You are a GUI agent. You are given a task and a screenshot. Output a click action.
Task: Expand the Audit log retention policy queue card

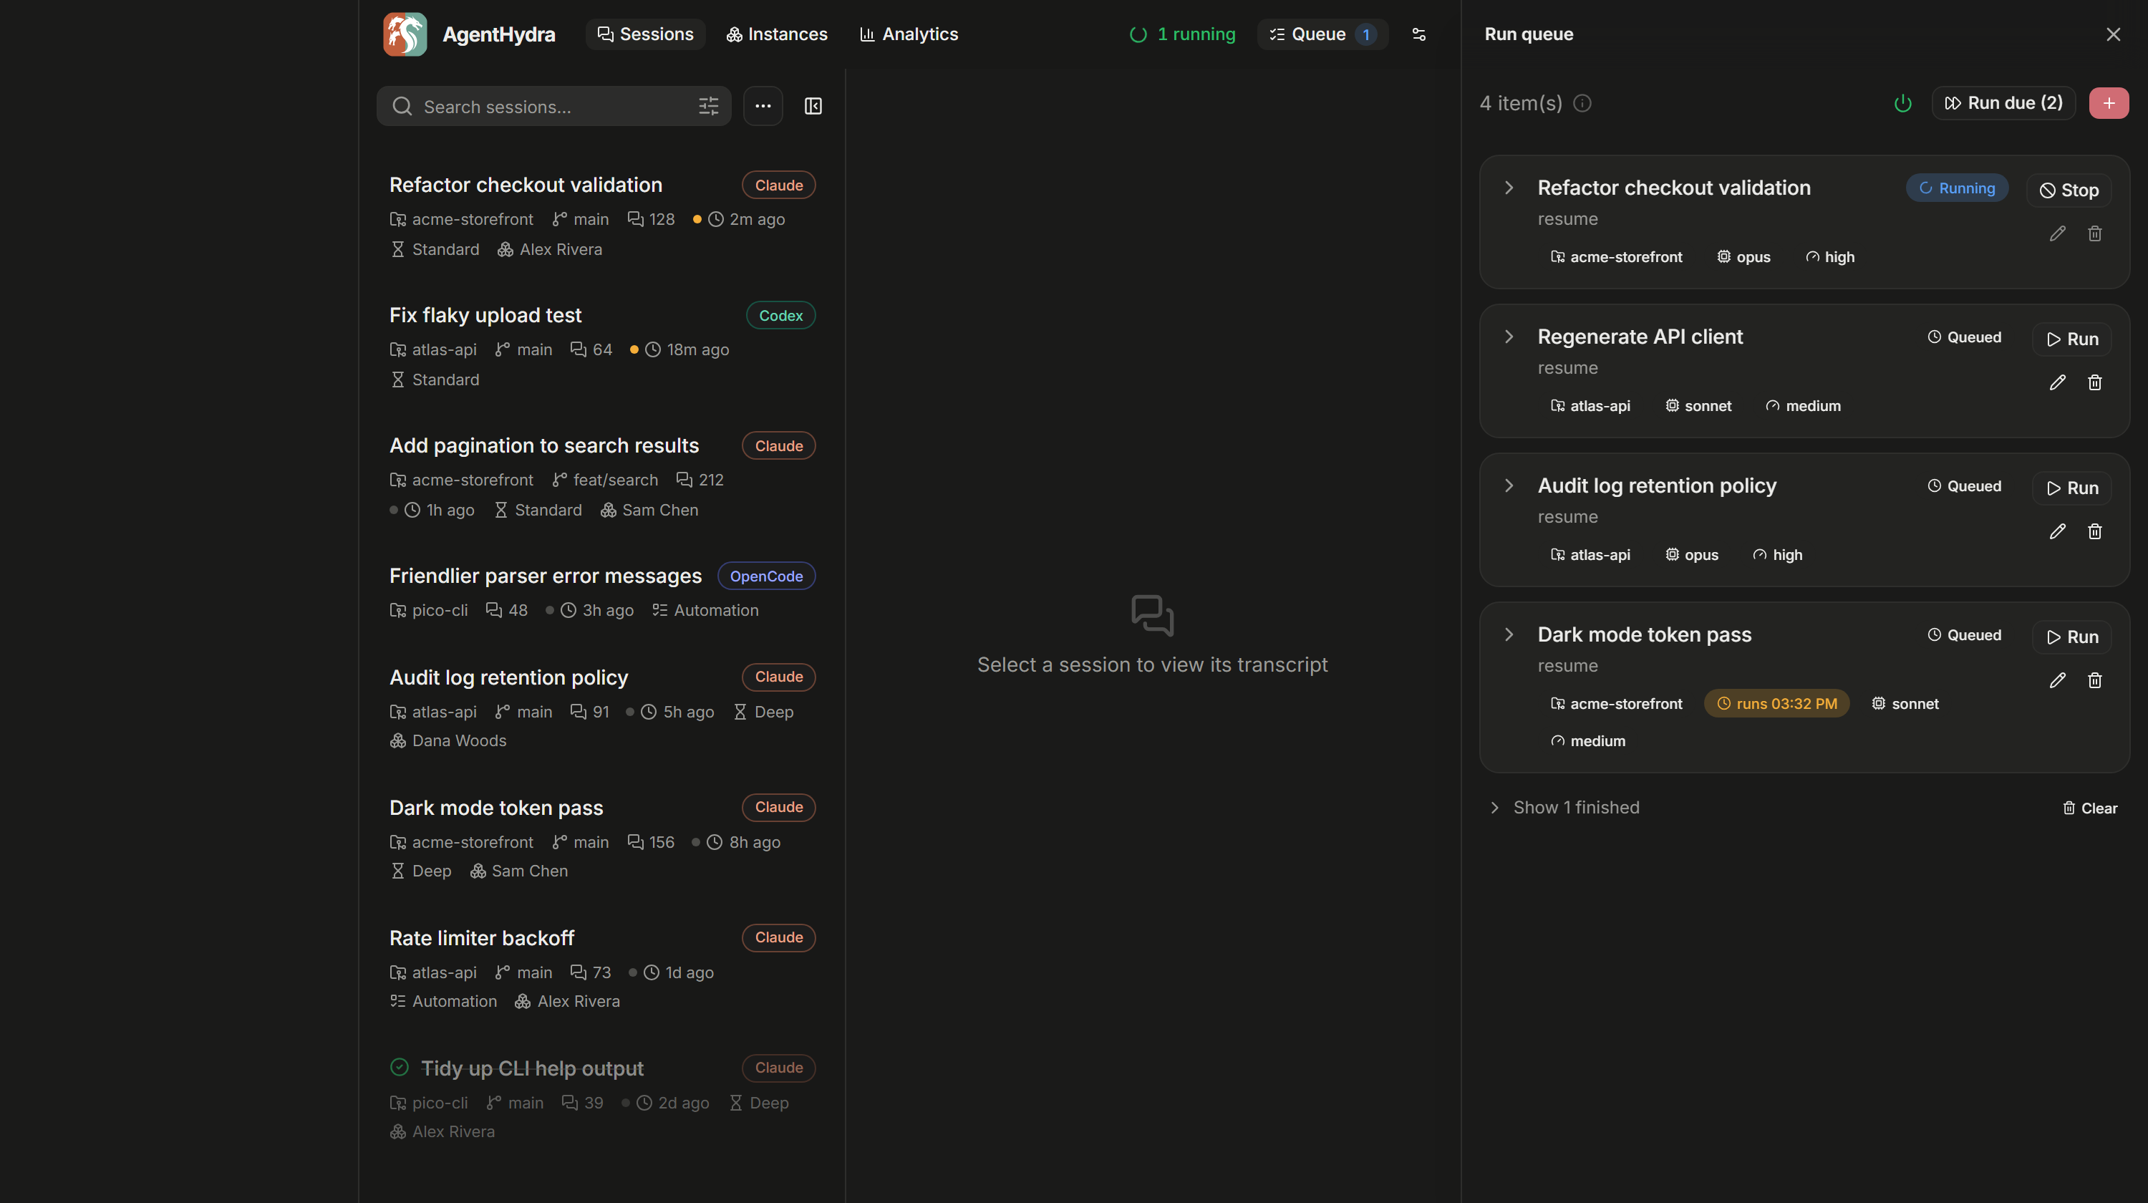1509,485
